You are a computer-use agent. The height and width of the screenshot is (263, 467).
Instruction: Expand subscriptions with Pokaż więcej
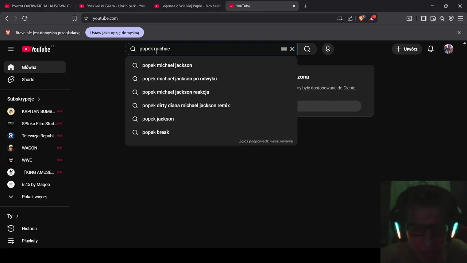(x=34, y=197)
